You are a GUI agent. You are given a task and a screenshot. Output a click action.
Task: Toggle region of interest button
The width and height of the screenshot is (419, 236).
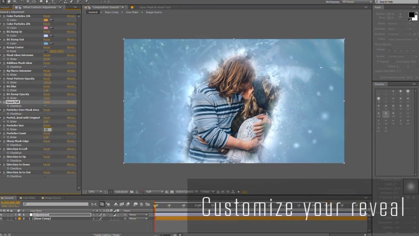pyautogui.click(x=167, y=192)
